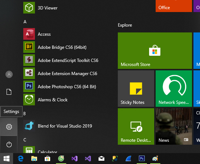Viewport: 200px width, 164px height.
Task: Open the Mail app from the taskbar
Action: click(101, 159)
